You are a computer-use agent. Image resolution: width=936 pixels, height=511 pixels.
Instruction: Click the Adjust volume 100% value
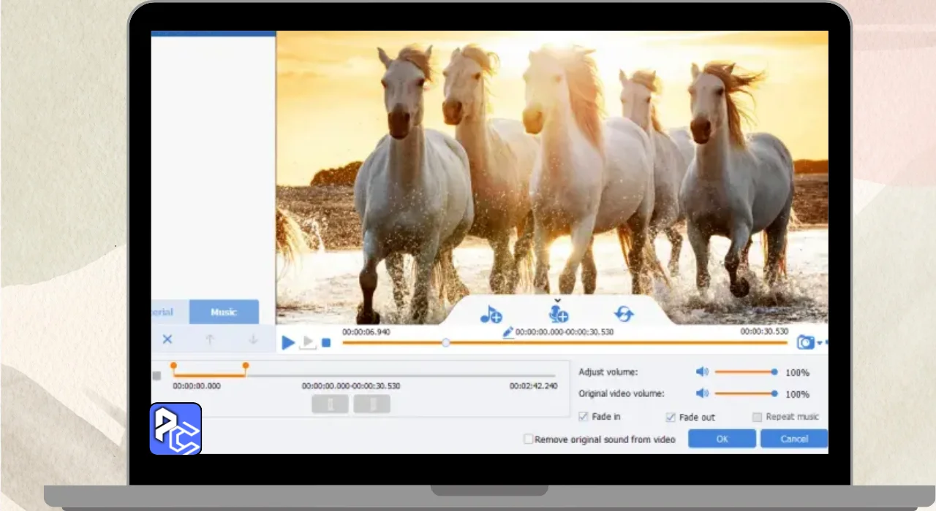(x=797, y=373)
